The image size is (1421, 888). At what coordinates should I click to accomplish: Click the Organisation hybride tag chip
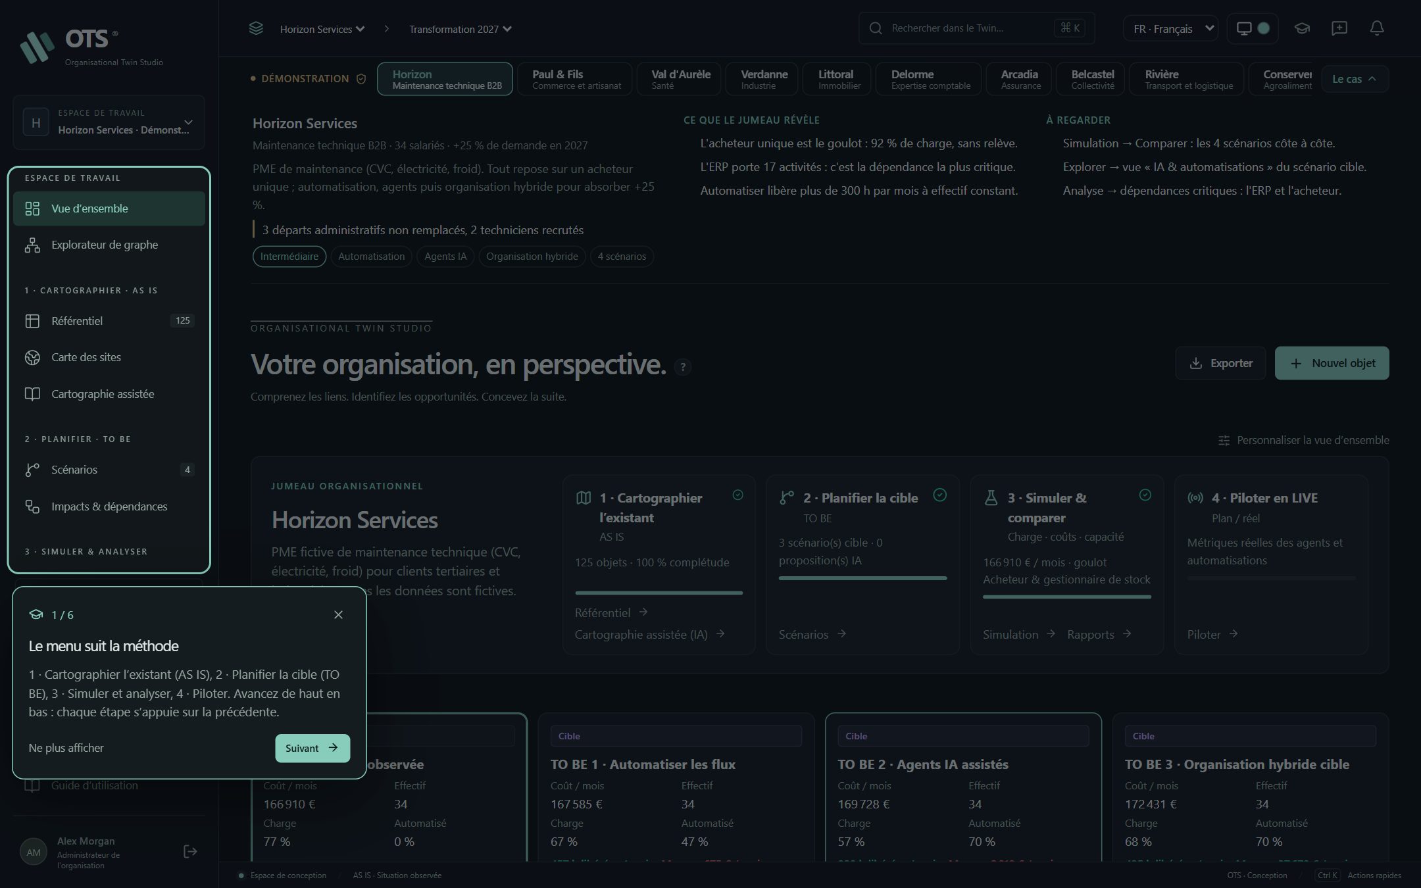pyautogui.click(x=532, y=257)
